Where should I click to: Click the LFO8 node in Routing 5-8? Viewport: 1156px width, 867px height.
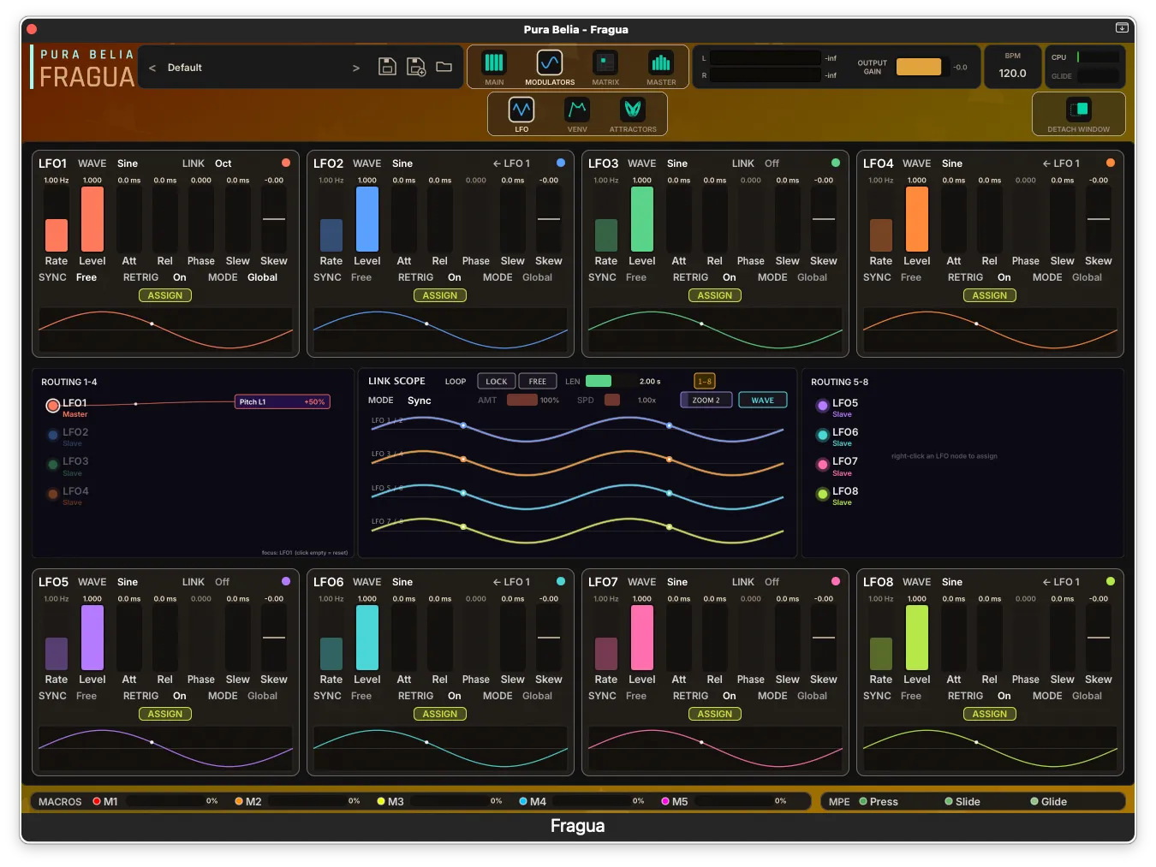tap(823, 494)
